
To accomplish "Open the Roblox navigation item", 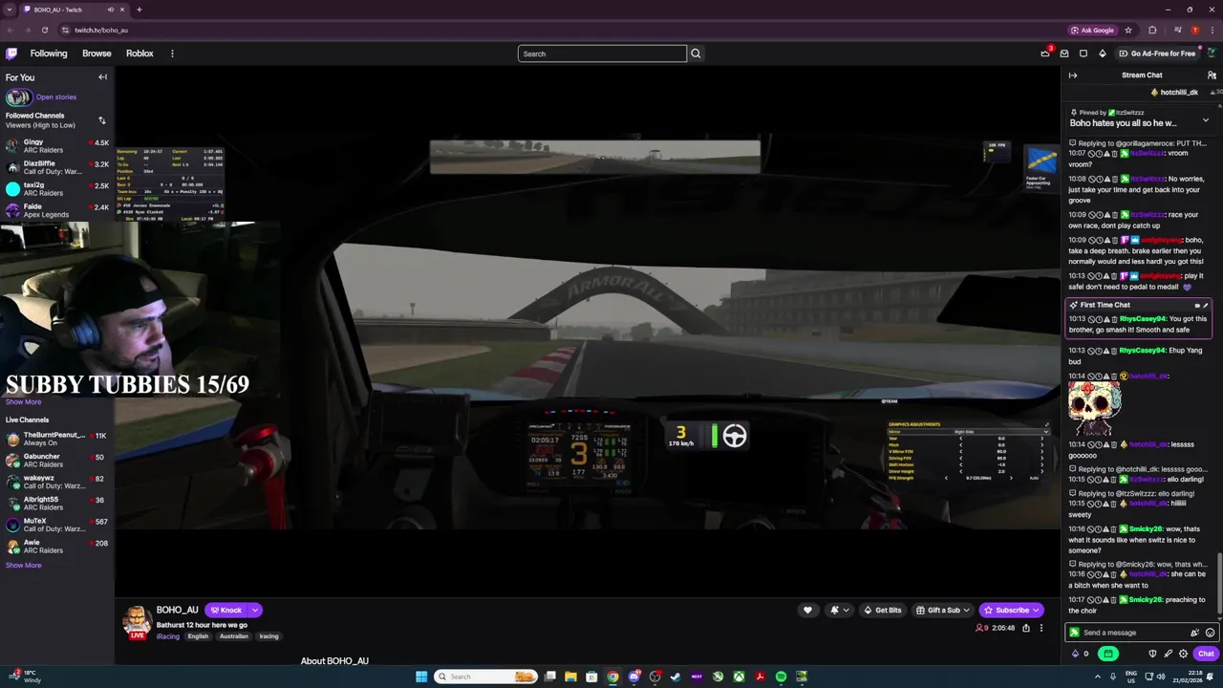I will [139, 54].
